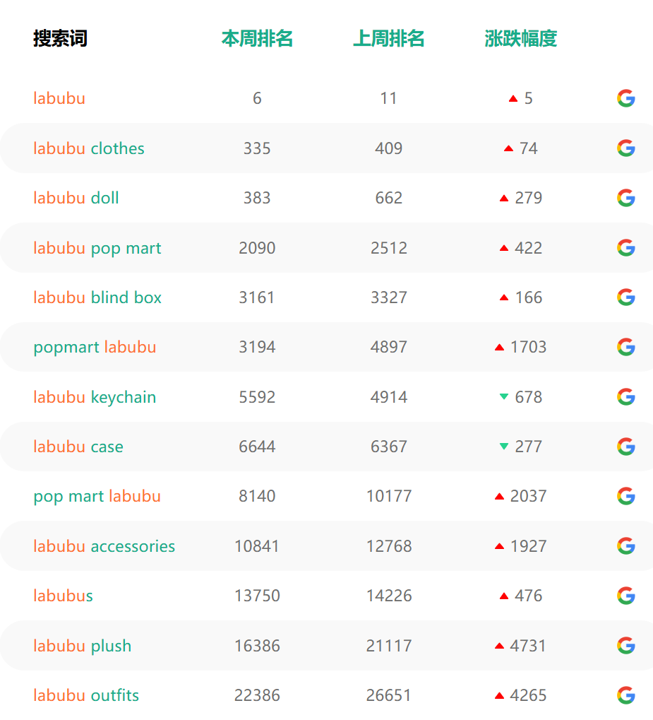Click Google icon in labubu blind box row

coord(626,297)
